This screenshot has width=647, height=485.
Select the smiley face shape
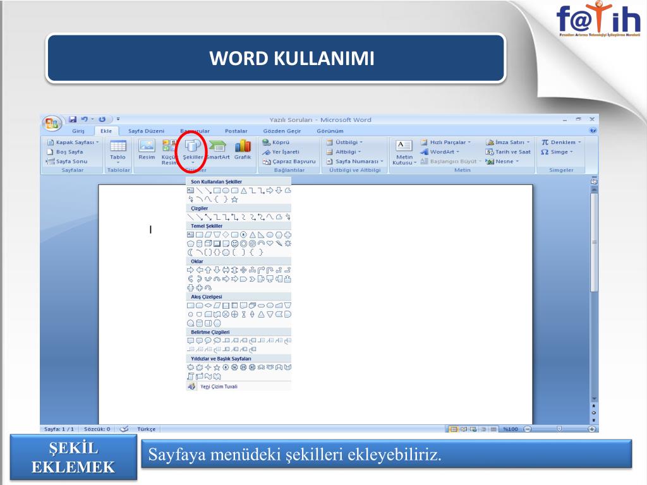pos(234,243)
